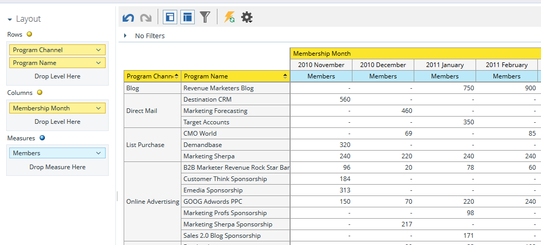The width and height of the screenshot is (541, 245).
Task: Open the Program Name level dropdown
Action: [x=98, y=63]
